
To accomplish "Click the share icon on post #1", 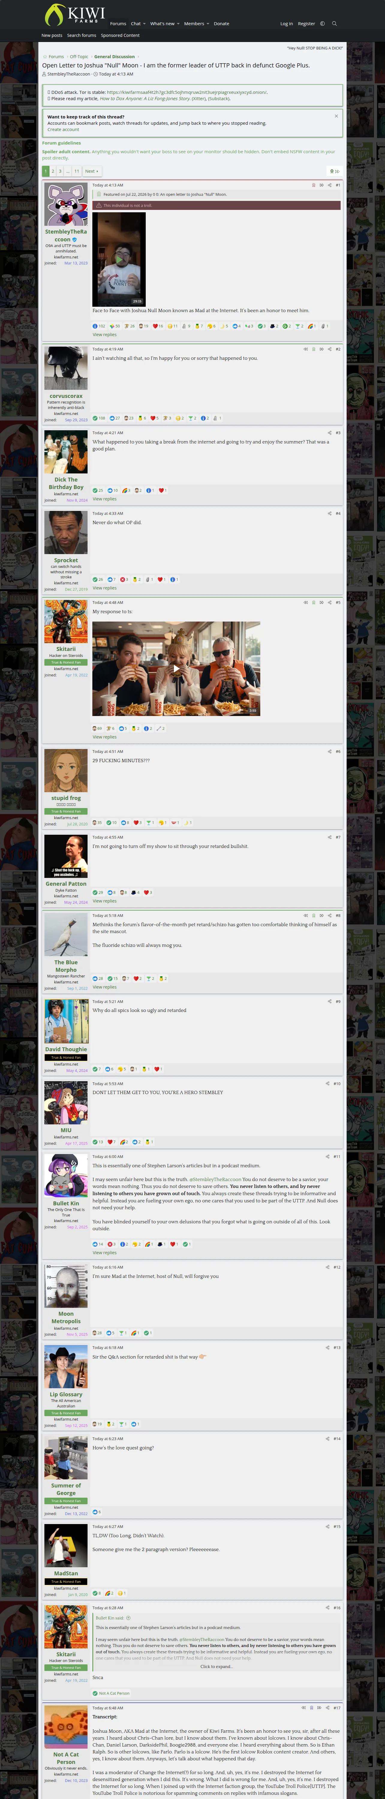I will click(x=330, y=185).
